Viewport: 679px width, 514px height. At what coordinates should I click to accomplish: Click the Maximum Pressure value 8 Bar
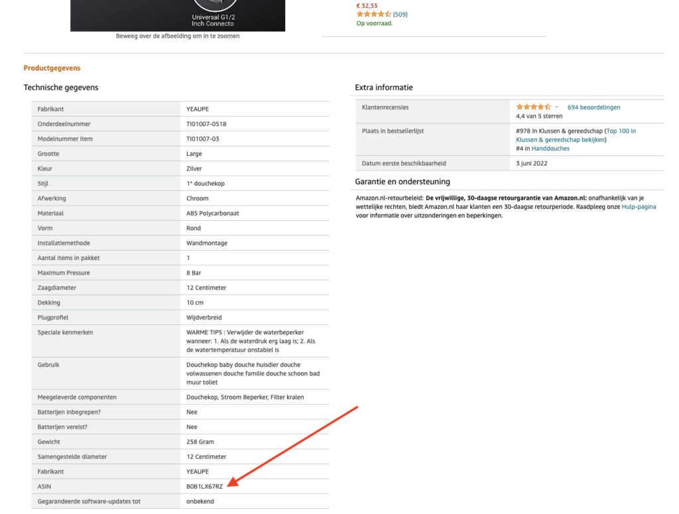tap(194, 273)
